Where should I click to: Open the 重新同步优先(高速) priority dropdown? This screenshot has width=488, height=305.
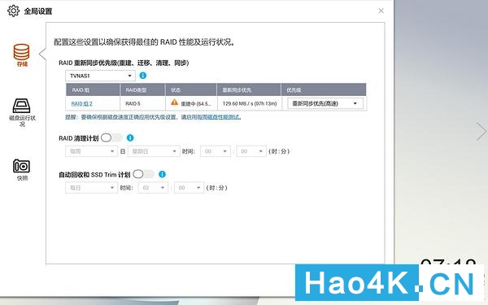tap(325, 103)
